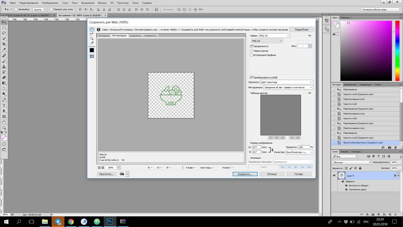Switch to the Исходное tab
The width and height of the screenshot is (403, 227).
tap(104, 36)
